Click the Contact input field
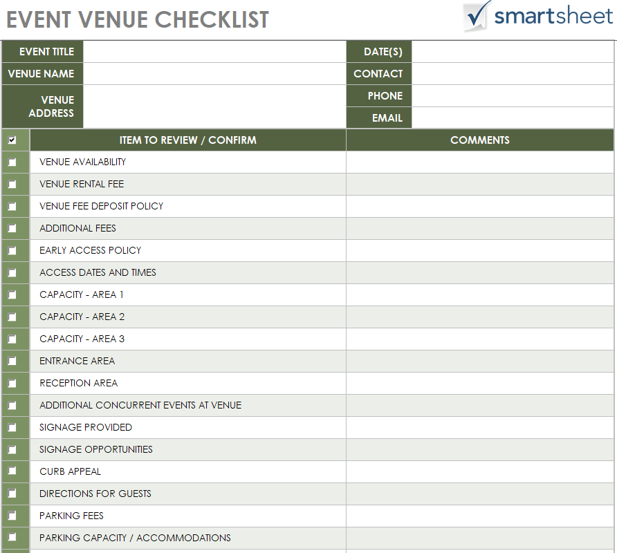617x553 pixels. [512, 74]
